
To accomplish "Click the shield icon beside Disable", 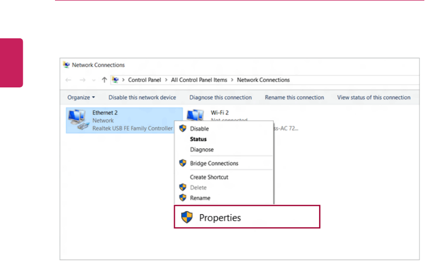I will coord(183,128).
